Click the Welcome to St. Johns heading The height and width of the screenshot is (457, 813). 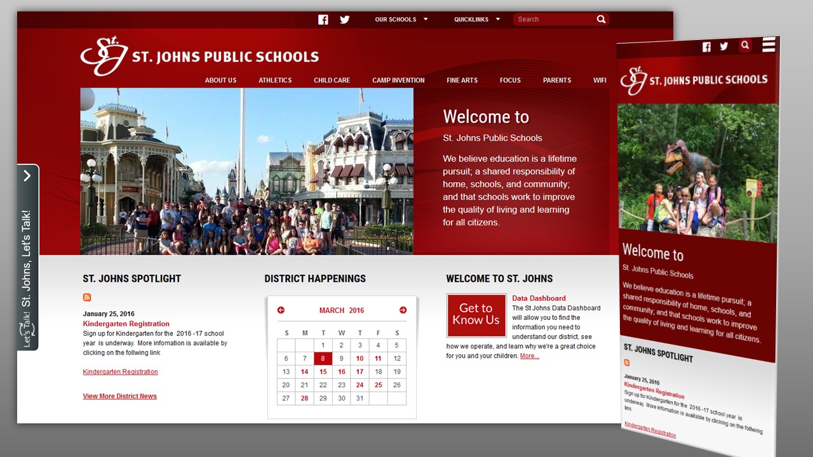click(x=499, y=279)
